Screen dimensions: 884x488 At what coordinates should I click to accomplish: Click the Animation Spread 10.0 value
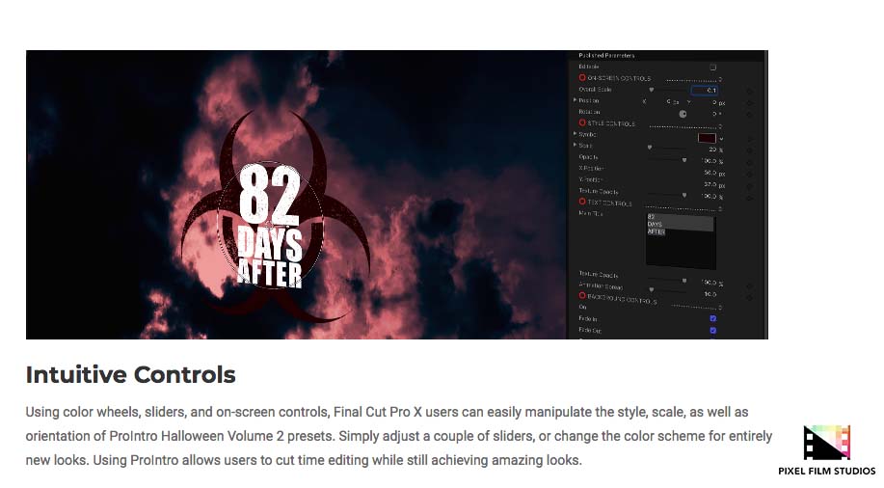click(710, 294)
